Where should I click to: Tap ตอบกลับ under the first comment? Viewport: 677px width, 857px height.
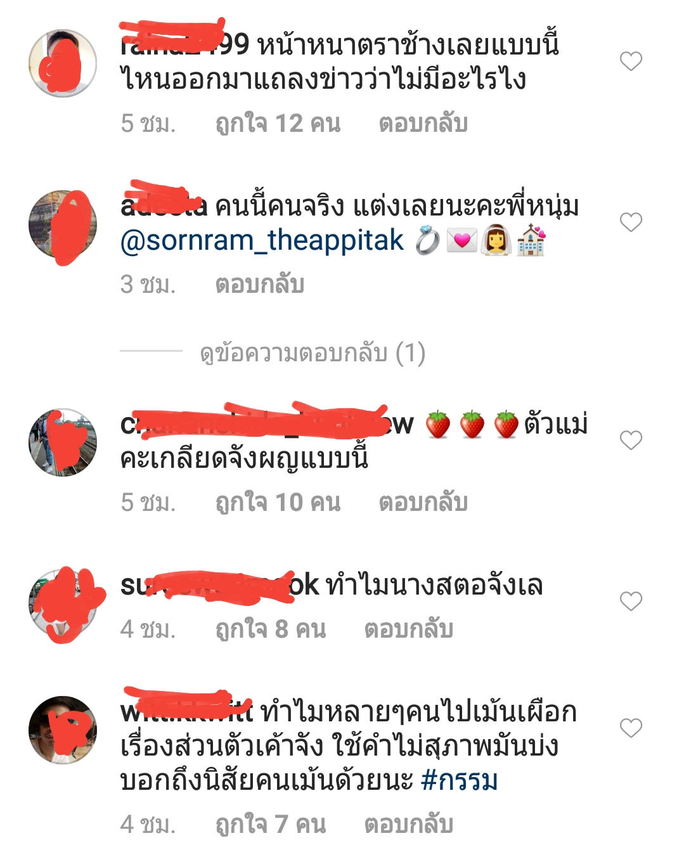[x=423, y=123]
